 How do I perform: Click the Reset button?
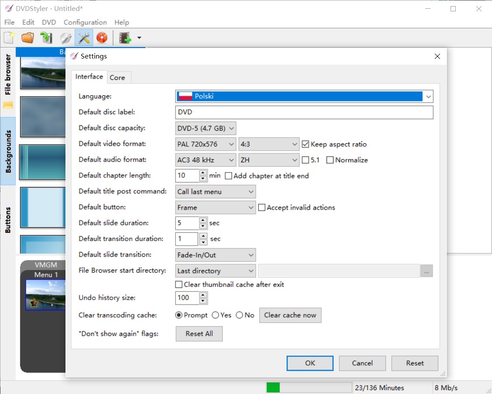coord(415,363)
